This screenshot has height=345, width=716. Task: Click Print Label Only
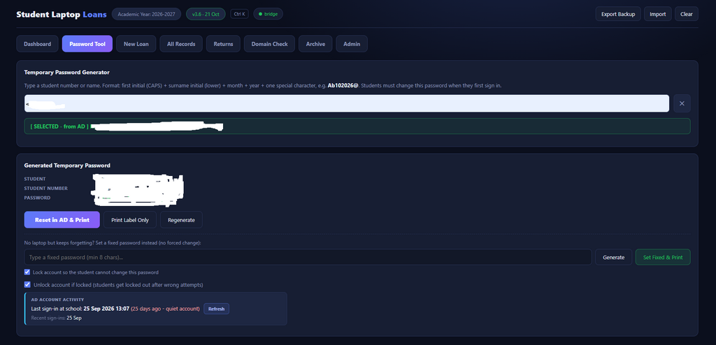click(130, 219)
